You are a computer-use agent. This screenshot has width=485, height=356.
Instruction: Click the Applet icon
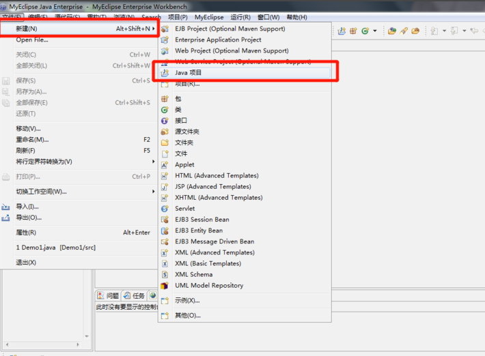tap(165, 165)
